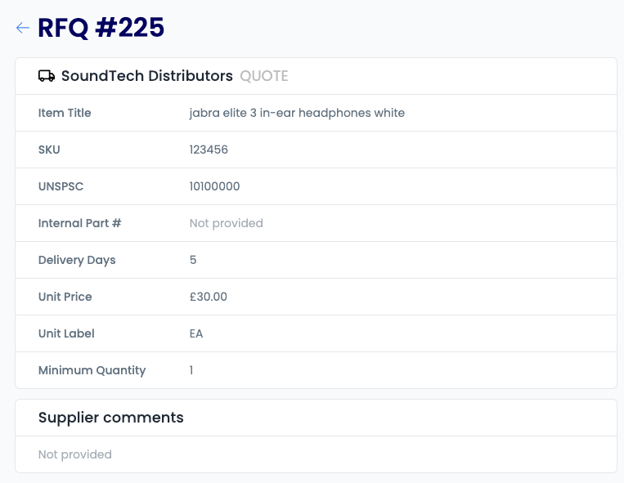The height and width of the screenshot is (483, 624).
Task: Select the SoundTech Distributors supplier name
Action: pos(147,76)
